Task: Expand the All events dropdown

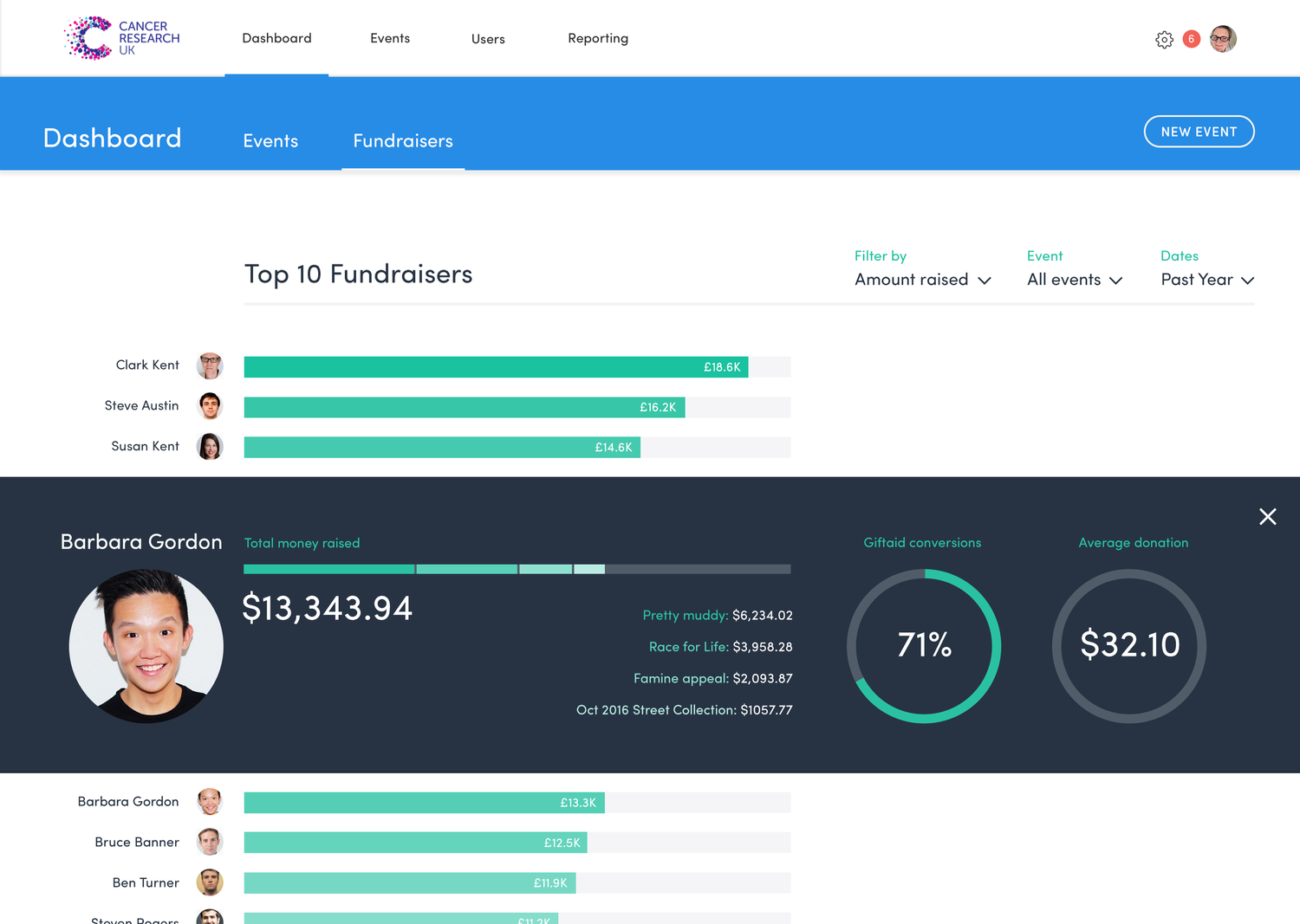Action: (x=1074, y=279)
